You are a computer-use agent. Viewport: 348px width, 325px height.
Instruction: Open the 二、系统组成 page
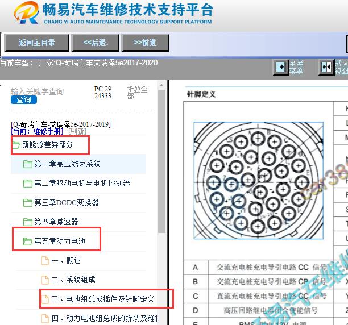[73, 280]
